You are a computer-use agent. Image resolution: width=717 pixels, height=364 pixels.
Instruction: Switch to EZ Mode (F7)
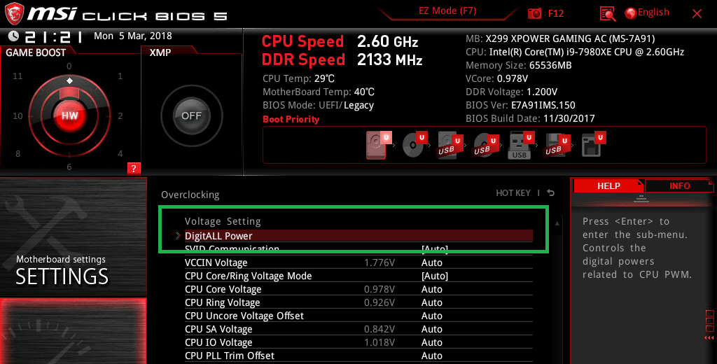tap(447, 11)
